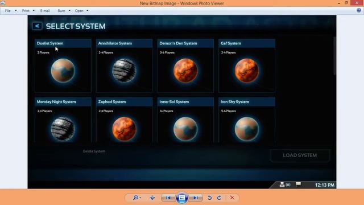Click the 2 Players label under Duelist
The image size is (364, 205).
pyautogui.click(x=43, y=52)
